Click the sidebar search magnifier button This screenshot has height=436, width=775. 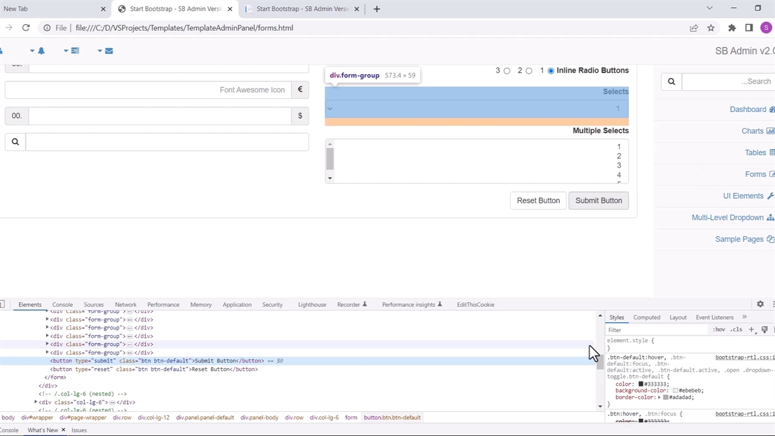point(671,82)
